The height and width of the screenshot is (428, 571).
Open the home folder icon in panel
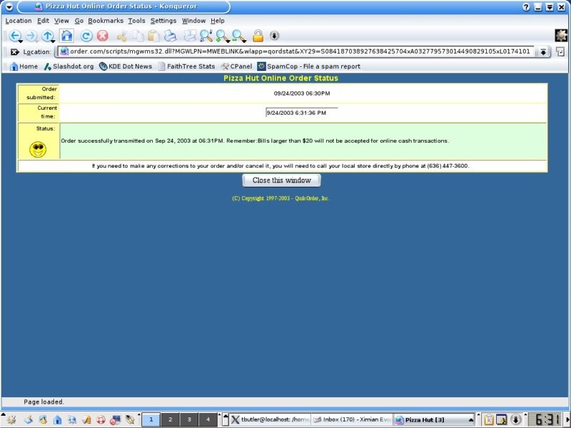(57, 419)
